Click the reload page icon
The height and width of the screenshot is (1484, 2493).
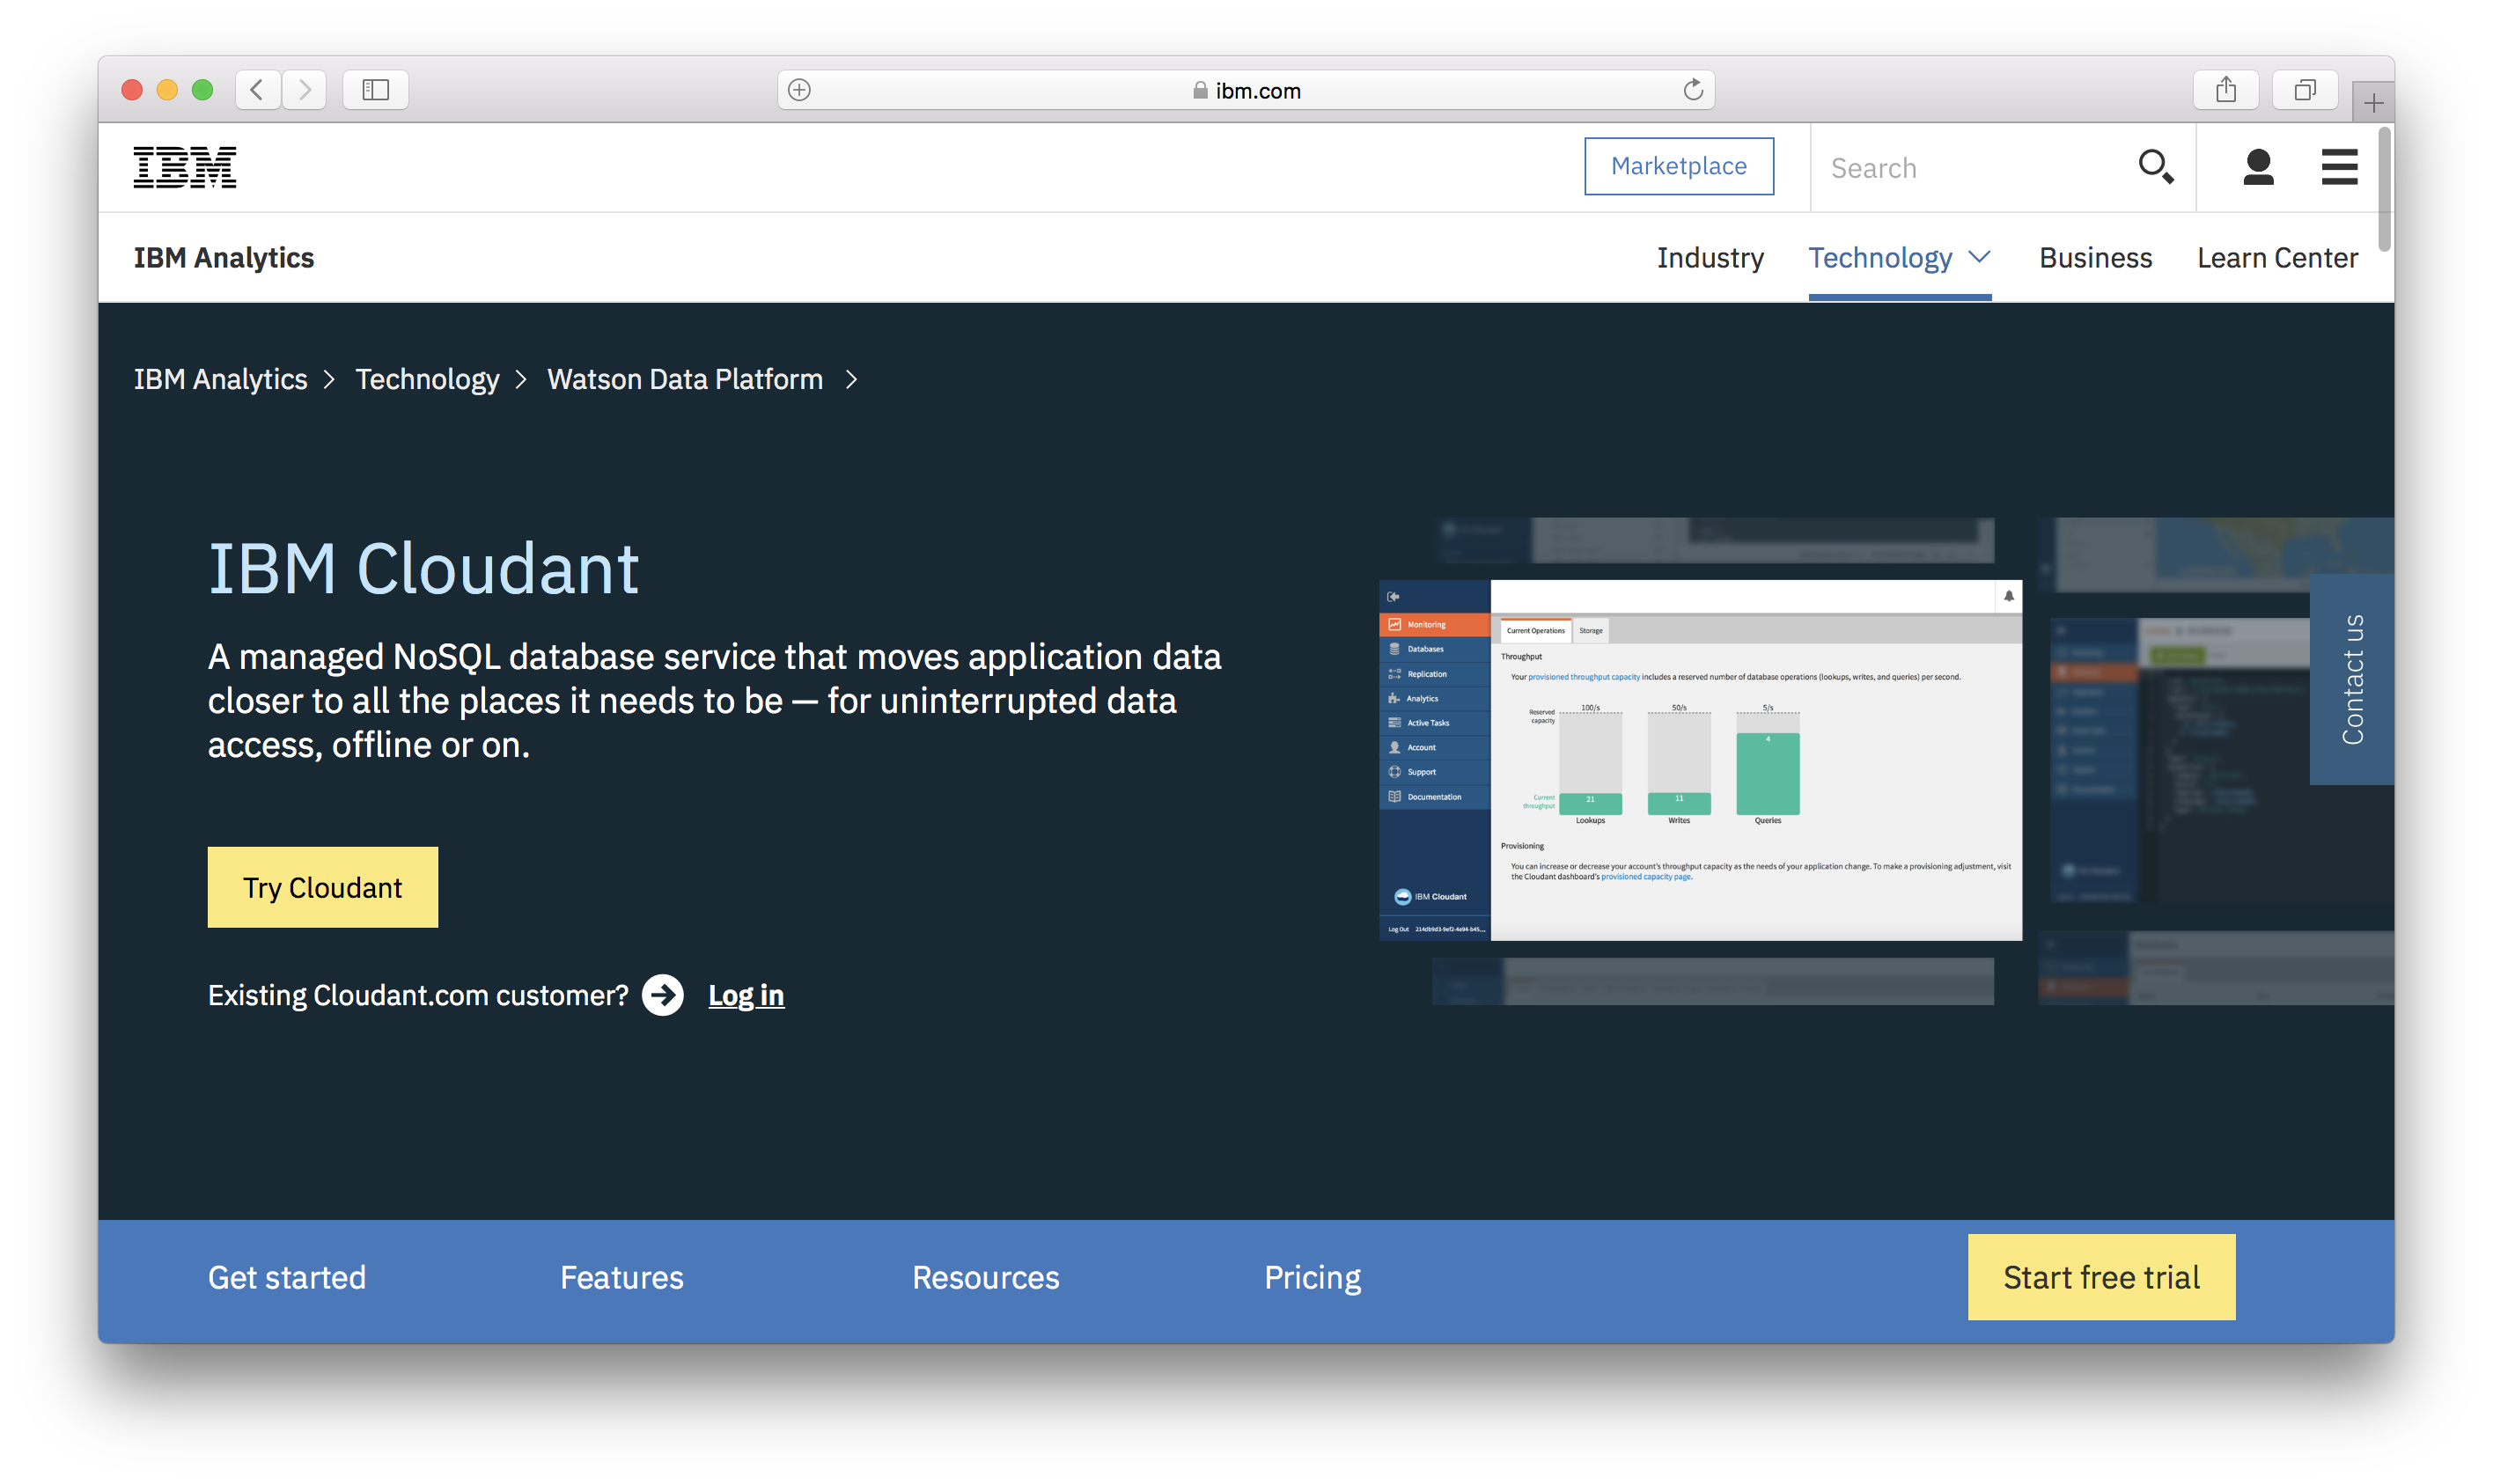click(x=1692, y=90)
